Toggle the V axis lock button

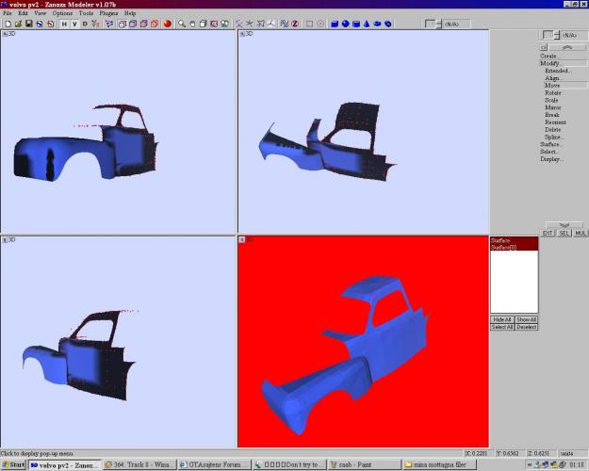[x=75, y=24]
